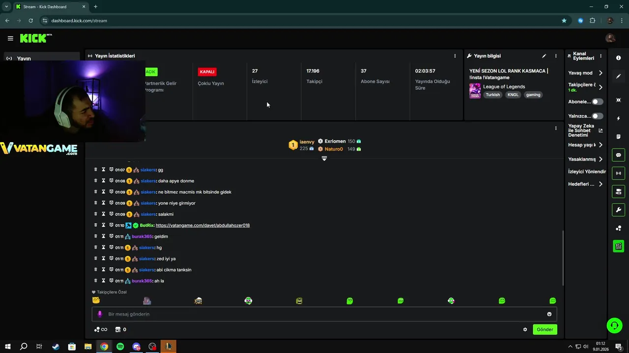Screen dimensions: 629x353
Task: Toggle the Yalnızca... switch
Action: click(597, 116)
